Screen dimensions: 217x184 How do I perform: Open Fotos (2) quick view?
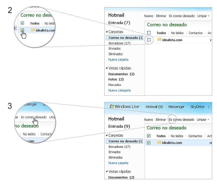pos(116,79)
